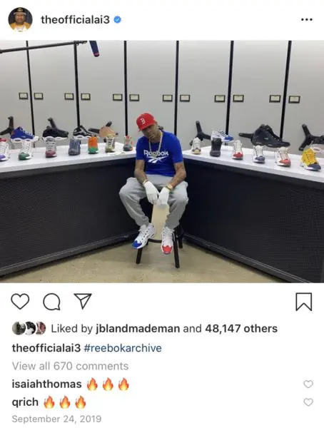Tap the liker avatars cluster
The image size is (324, 428).
tap(29, 328)
